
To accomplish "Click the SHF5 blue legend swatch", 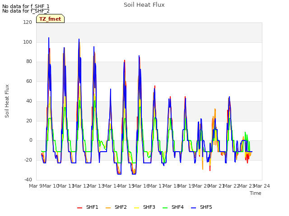I will tap(193, 208).
